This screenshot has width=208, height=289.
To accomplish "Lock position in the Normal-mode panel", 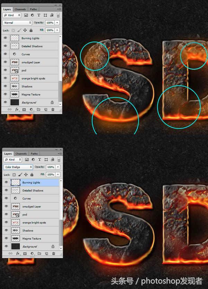I will [x=25, y=31].
